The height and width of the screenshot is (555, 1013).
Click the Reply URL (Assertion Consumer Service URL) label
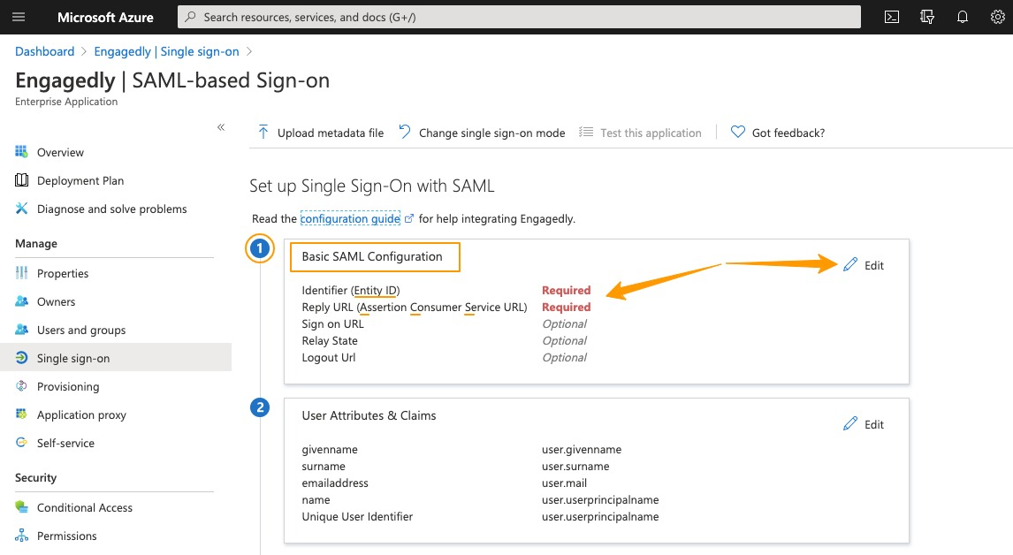pyautogui.click(x=414, y=308)
